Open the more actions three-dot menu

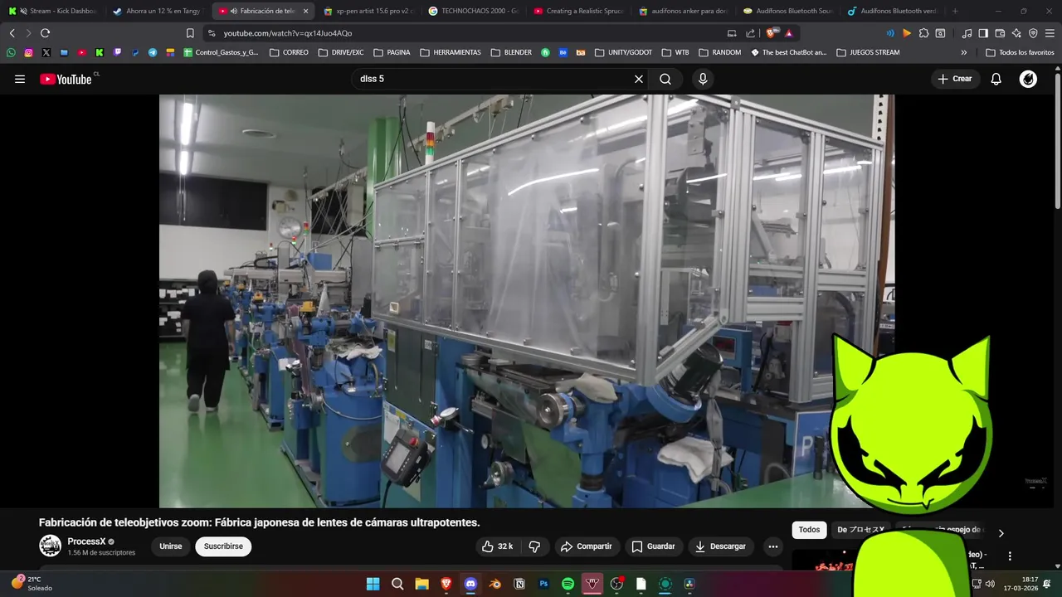click(773, 546)
